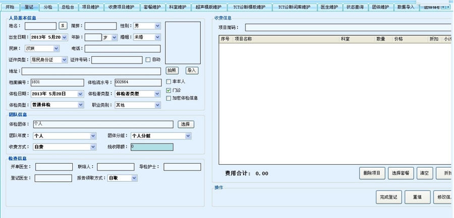The width and height of the screenshot is (454, 218).
Task: Focus the 证件号码 input field
Action: pyautogui.click(x=117, y=60)
